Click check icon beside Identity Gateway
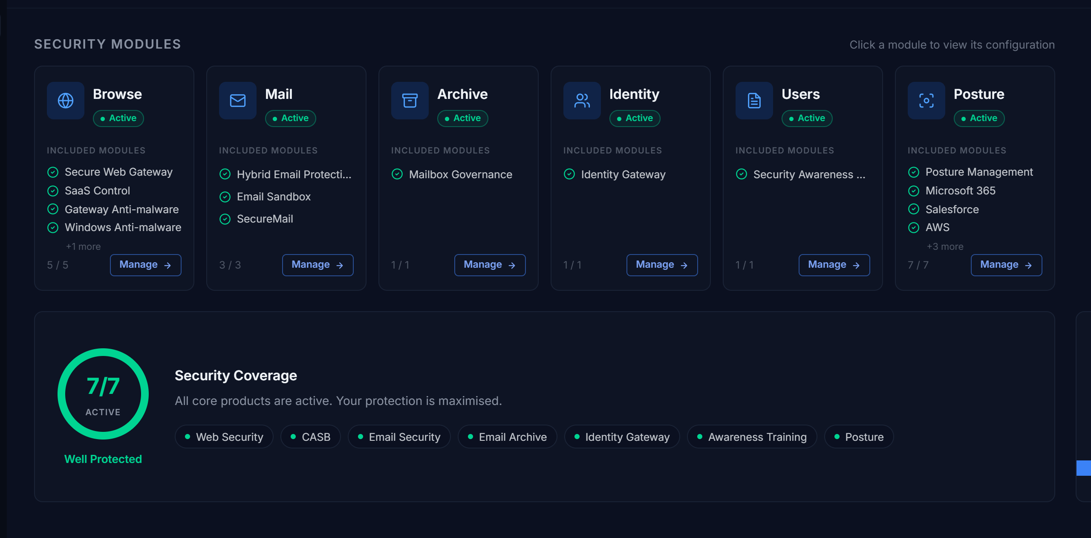 [x=569, y=174]
